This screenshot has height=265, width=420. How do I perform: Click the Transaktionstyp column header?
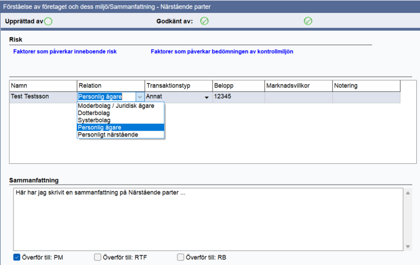coord(179,86)
